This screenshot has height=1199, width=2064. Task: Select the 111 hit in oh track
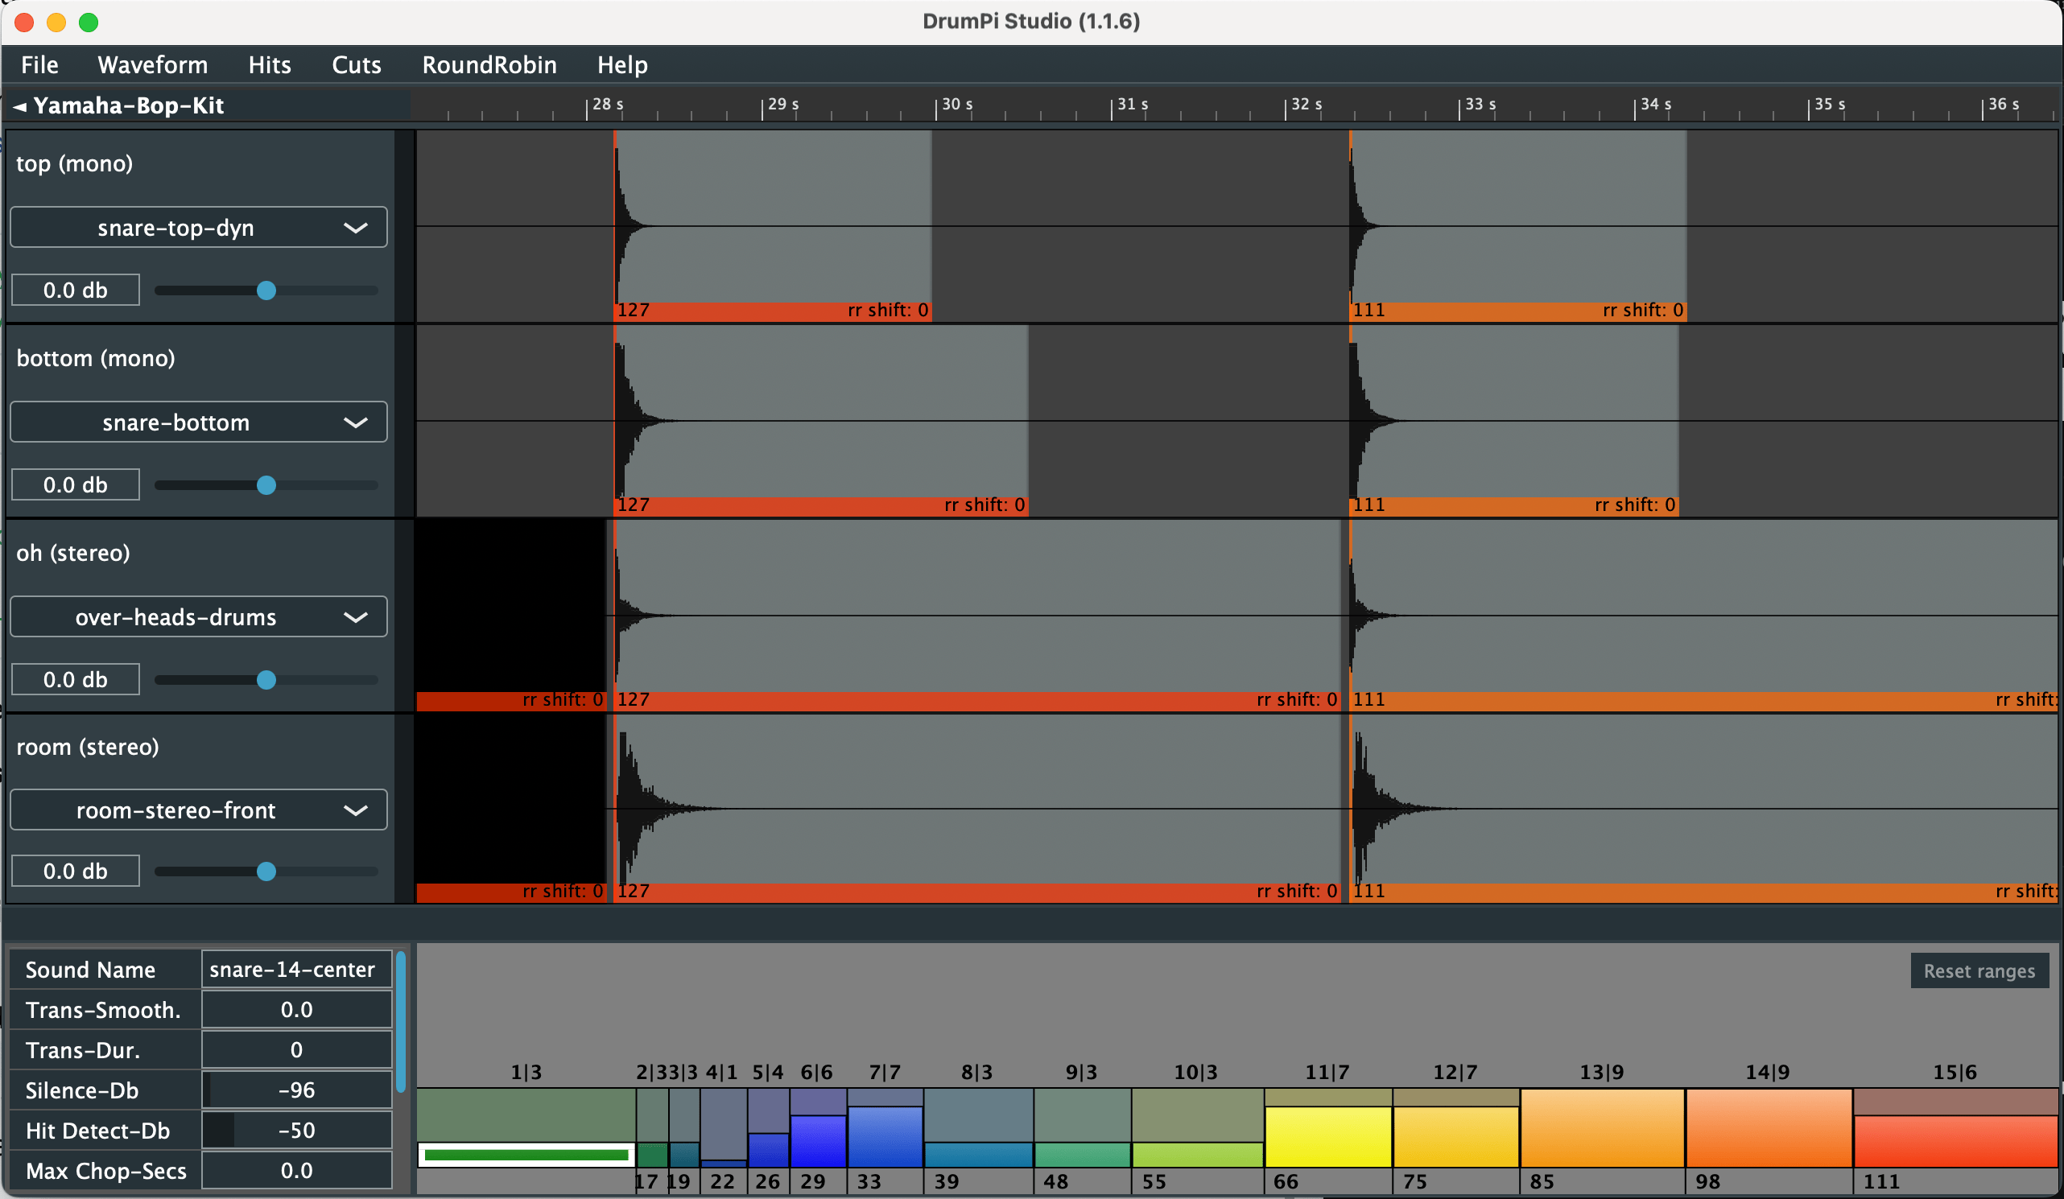coord(1703,615)
